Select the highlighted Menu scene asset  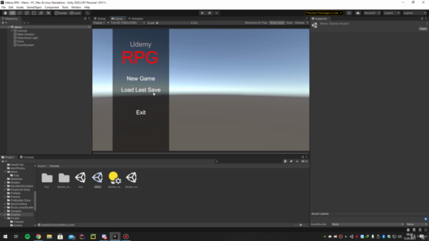tap(98, 180)
